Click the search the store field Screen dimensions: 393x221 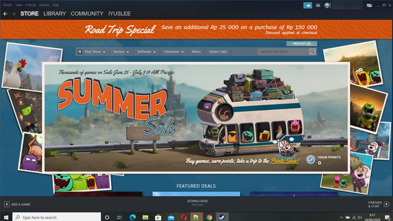[x=284, y=52]
